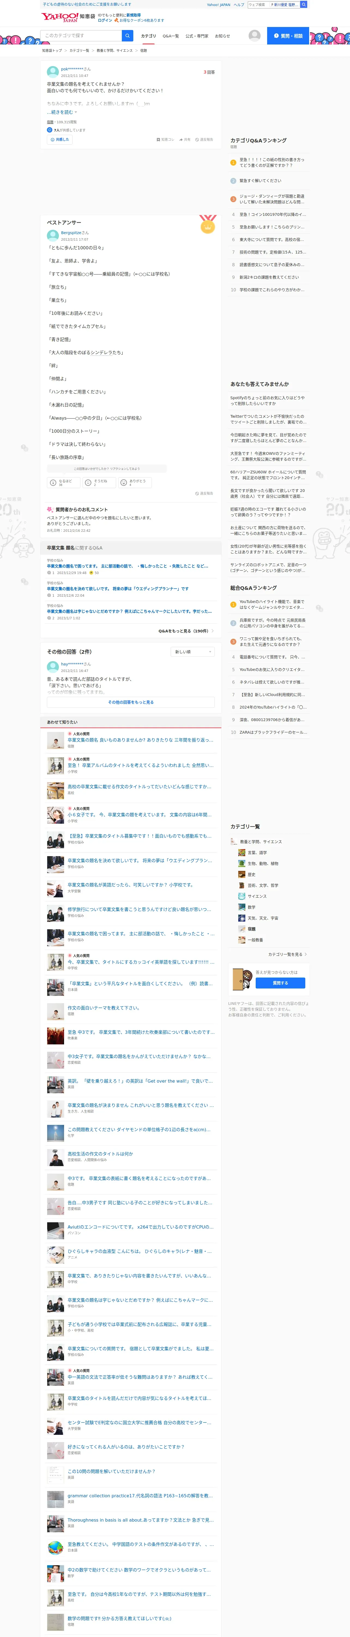This screenshot has height=1637, width=350.
Task: Select the Q&A一覧 tab
Action: tap(171, 36)
